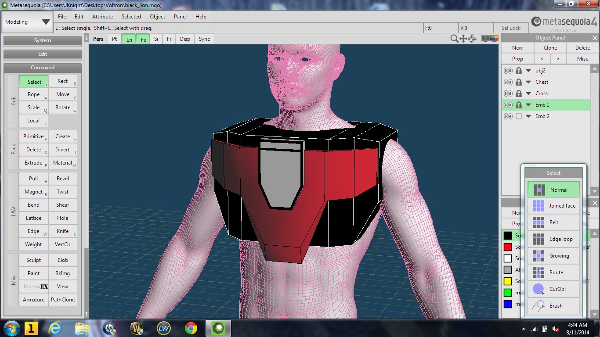This screenshot has width=600, height=337.
Task: Open the Pers view selector
Action: [98, 39]
